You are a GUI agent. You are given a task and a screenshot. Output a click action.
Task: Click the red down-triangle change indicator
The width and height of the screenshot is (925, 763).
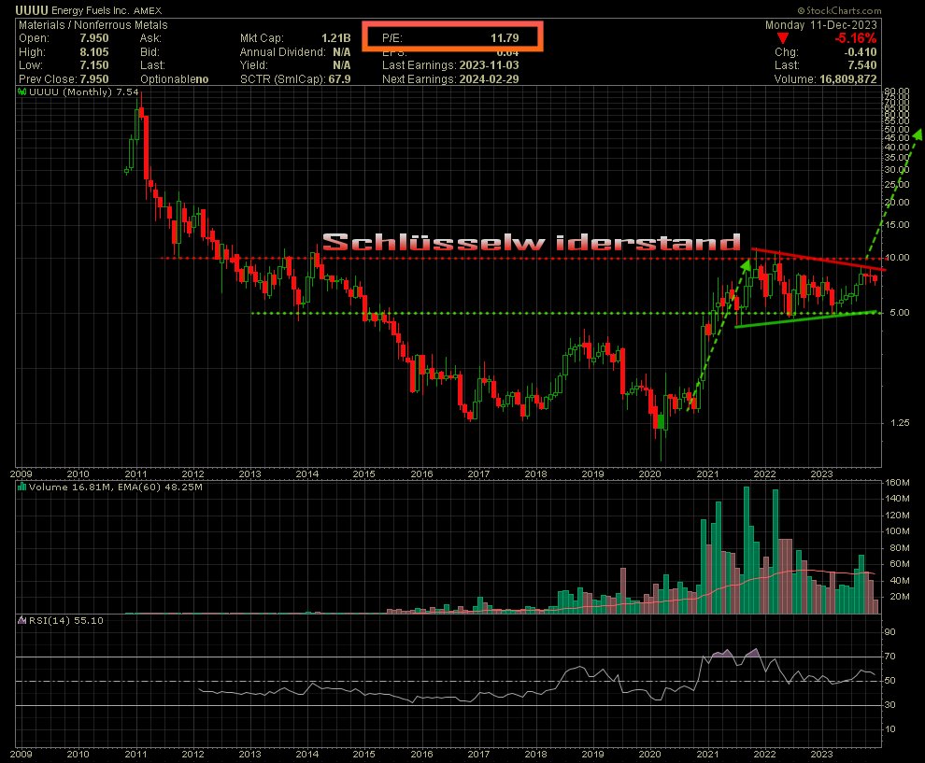click(783, 38)
